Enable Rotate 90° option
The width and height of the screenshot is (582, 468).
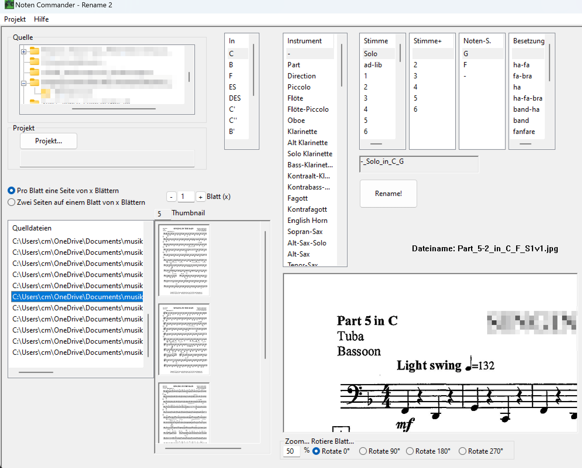[x=363, y=451]
